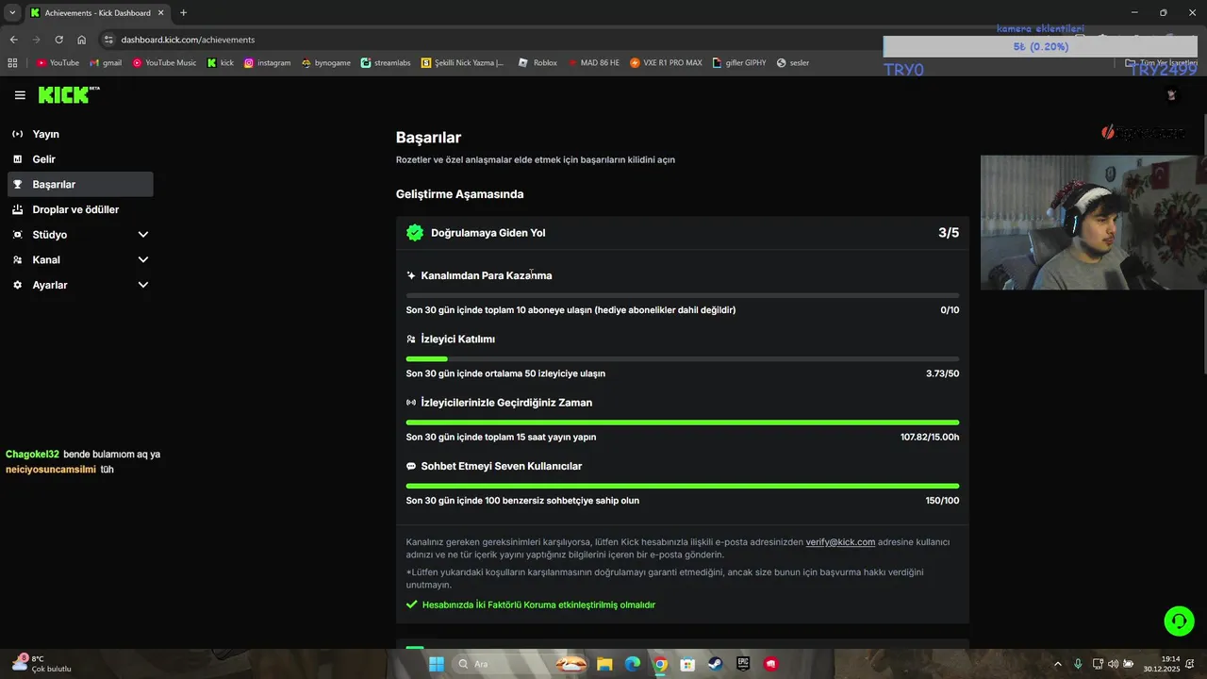
Task: Click the browser back arrow
Action: click(x=13, y=40)
